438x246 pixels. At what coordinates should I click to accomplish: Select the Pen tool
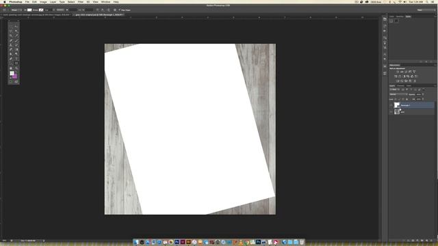(11, 59)
